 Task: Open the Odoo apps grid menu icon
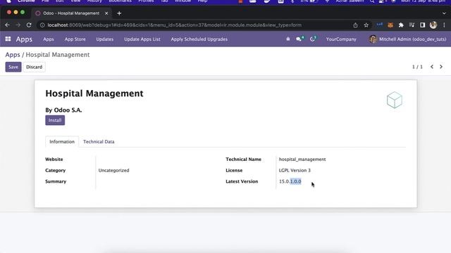[8, 39]
